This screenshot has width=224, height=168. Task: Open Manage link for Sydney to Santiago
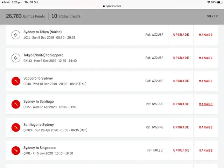coord(205,104)
